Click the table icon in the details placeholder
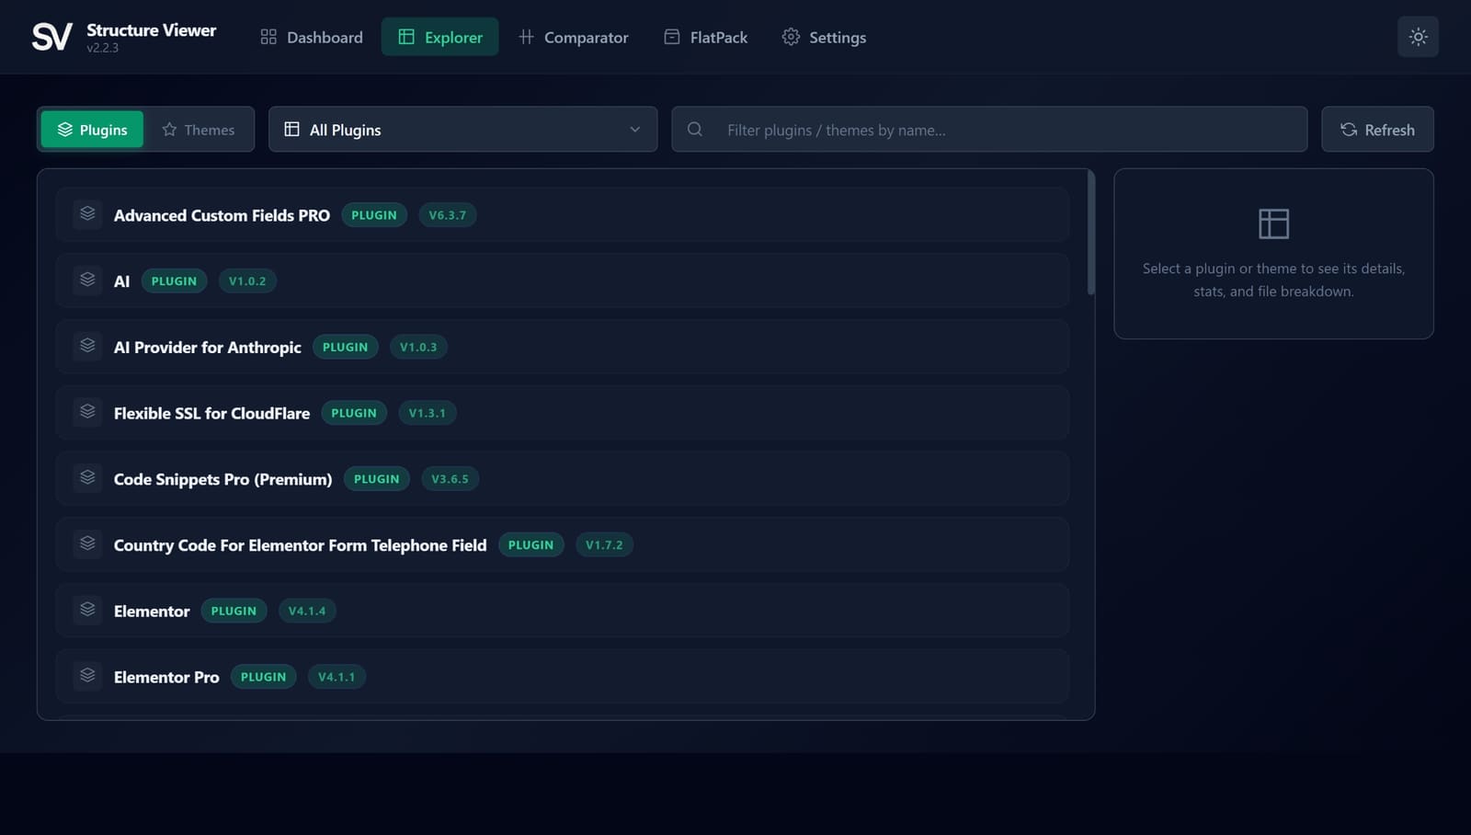1471x835 pixels. pyautogui.click(x=1273, y=223)
